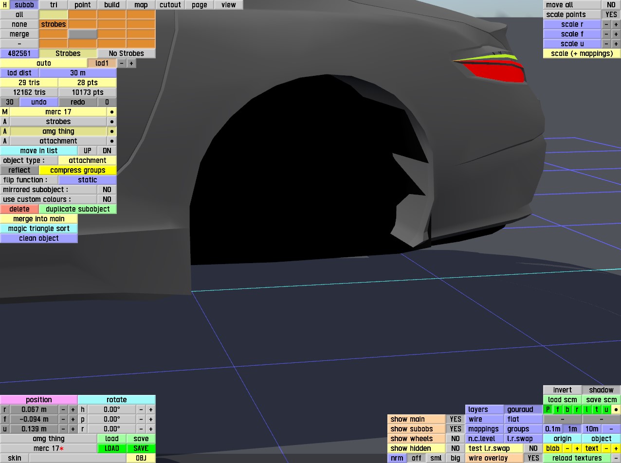This screenshot has width=621, height=463.
Task: Toggle show main YES setting
Action: click(456, 419)
